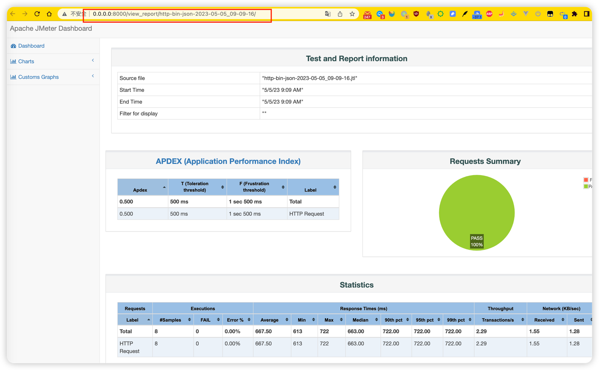
Task: Open the blue layered chevrons extension
Action: tap(514, 14)
